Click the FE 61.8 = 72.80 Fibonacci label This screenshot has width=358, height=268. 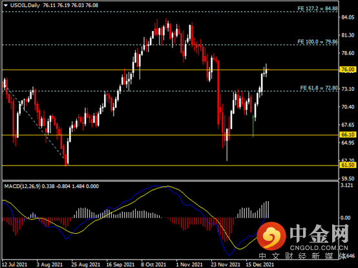(x=319, y=88)
